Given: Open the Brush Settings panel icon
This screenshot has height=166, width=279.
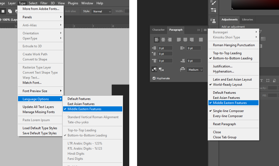Looking at the screenshot, I should [x=213, y=10].
